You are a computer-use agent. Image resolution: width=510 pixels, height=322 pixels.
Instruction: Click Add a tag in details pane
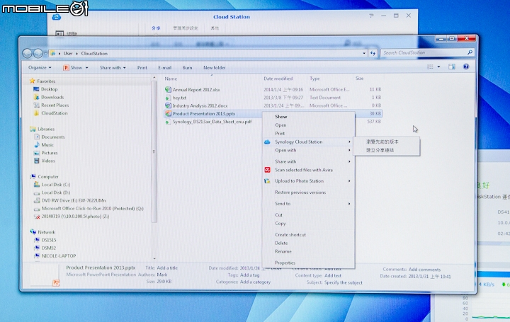[250, 275]
